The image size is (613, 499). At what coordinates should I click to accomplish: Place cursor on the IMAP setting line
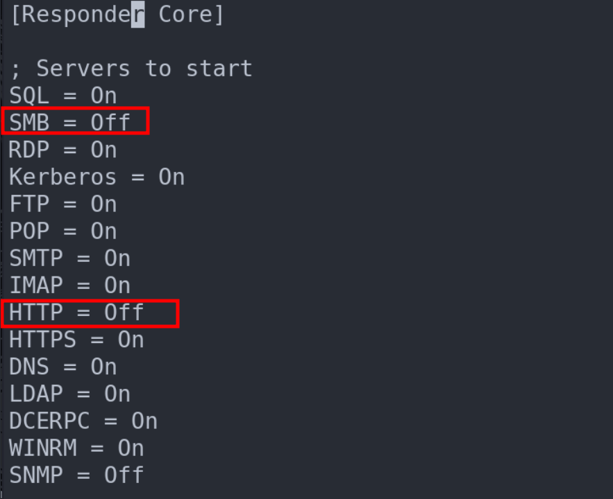[69, 286]
